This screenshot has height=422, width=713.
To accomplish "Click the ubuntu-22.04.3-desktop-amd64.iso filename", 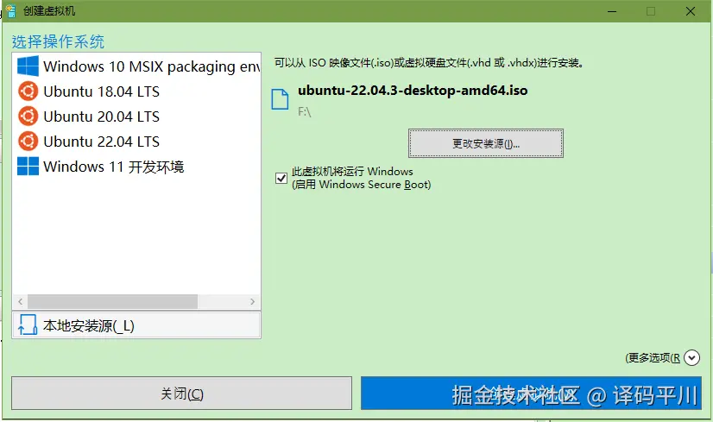I will pos(413,91).
